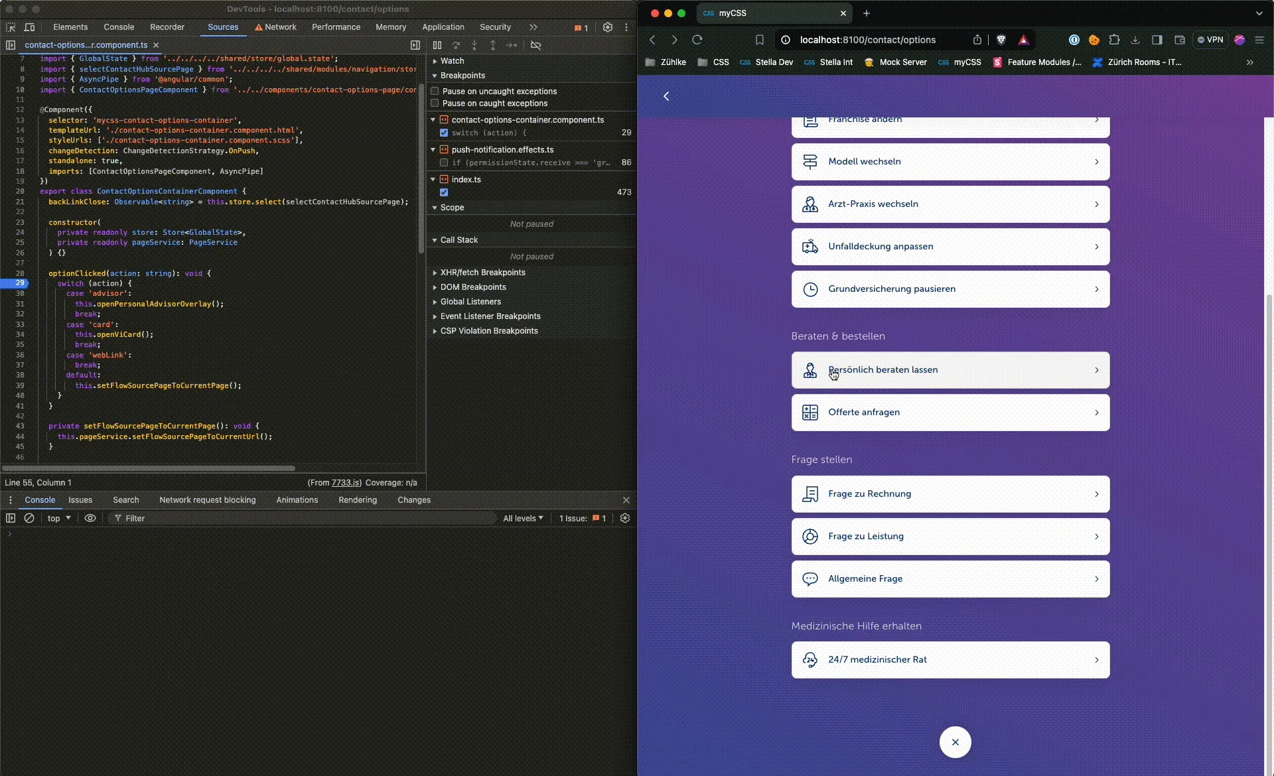Toggle the debugger sidebar icon
Viewport: 1274px width, 776px height.
pyautogui.click(x=415, y=45)
